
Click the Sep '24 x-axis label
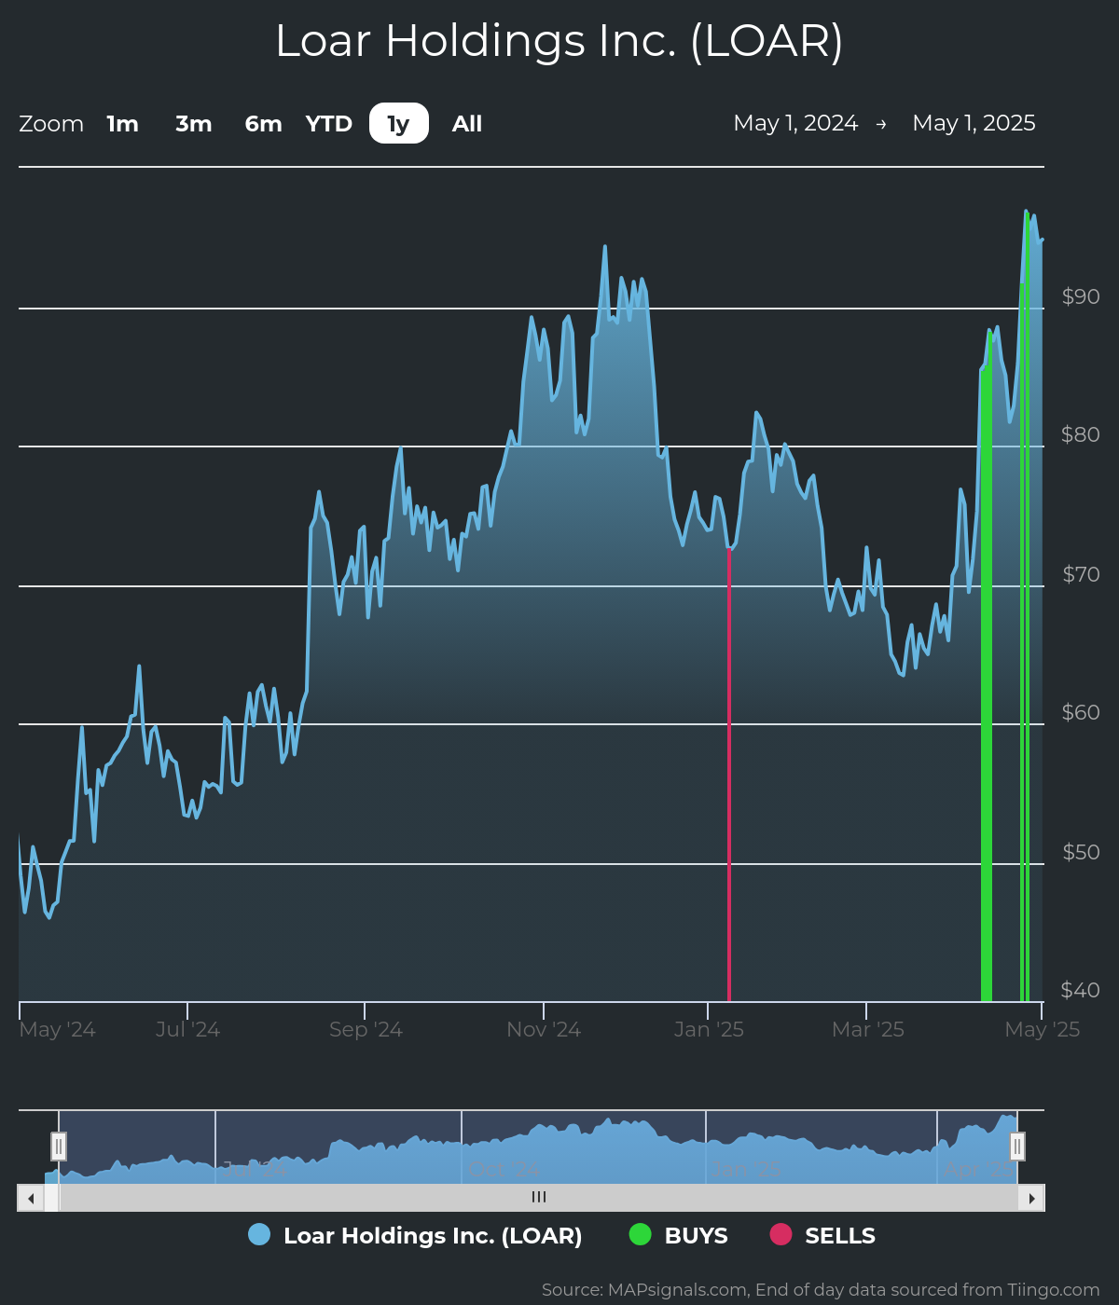click(366, 1030)
